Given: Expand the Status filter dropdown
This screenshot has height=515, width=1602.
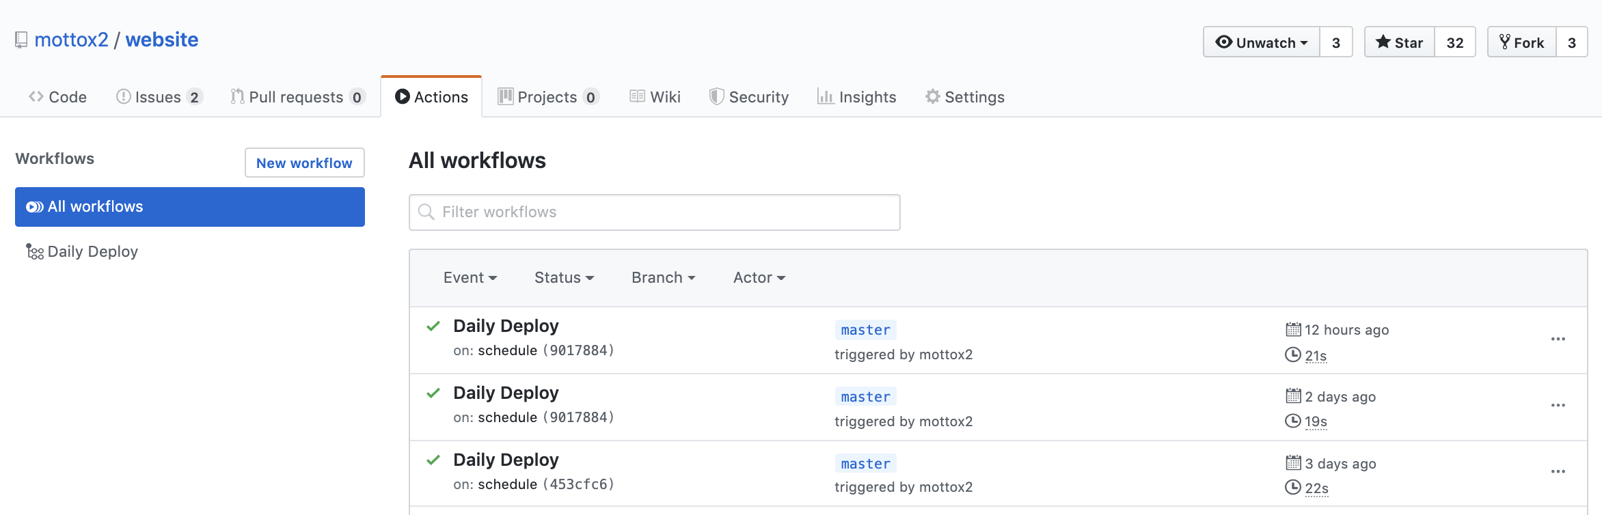Looking at the screenshot, I should coord(565,278).
